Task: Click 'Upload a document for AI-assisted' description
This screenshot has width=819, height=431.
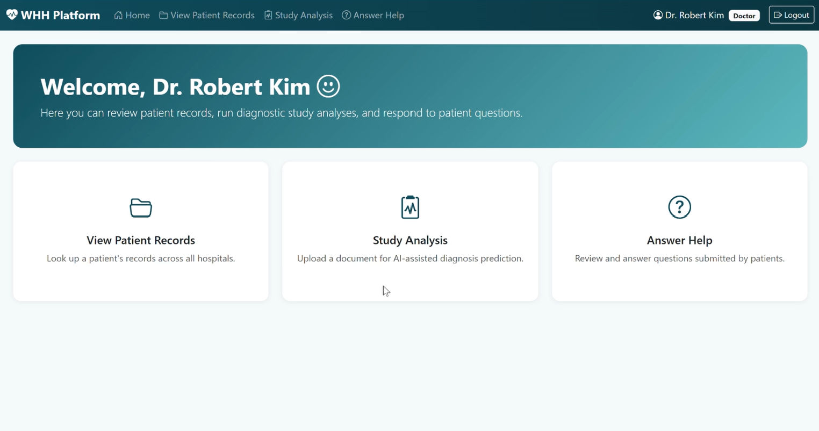Action: point(410,258)
